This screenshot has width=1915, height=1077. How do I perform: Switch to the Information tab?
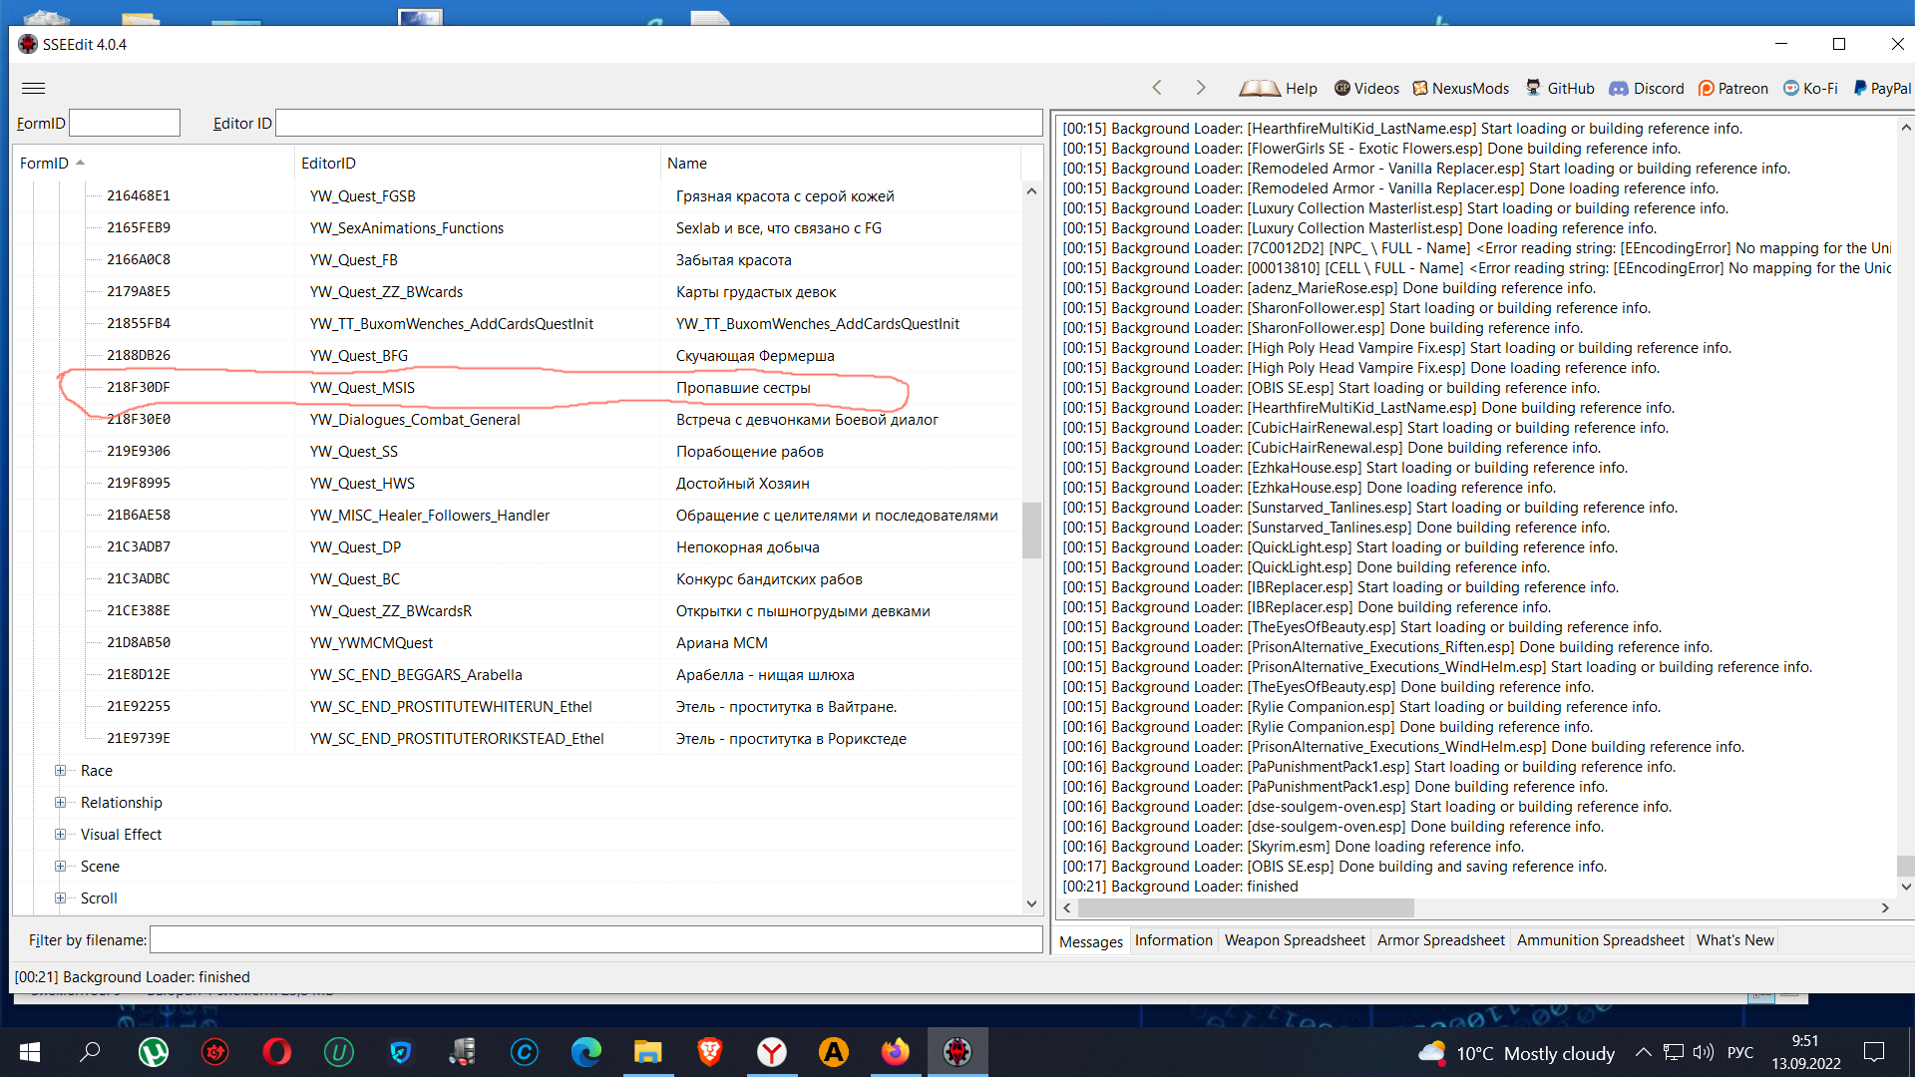tap(1173, 940)
